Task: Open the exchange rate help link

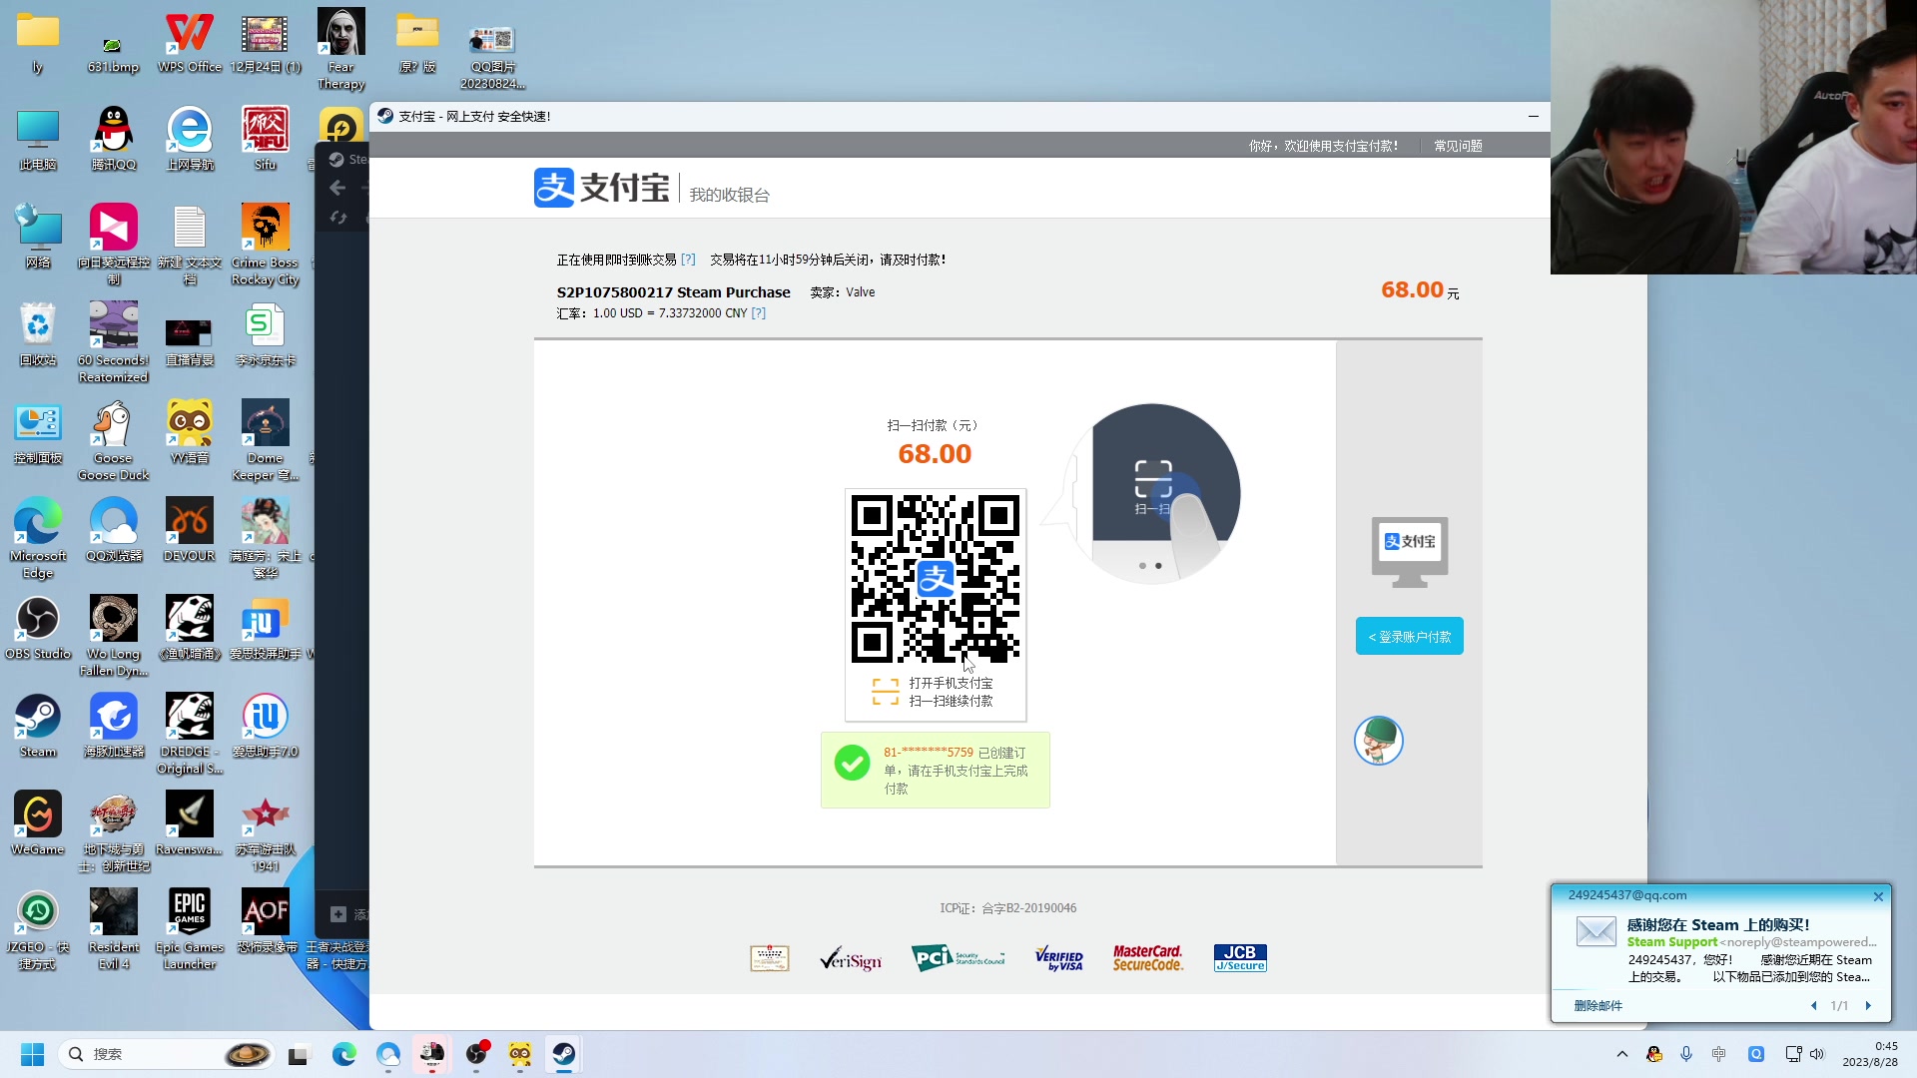Action: point(758,313)
